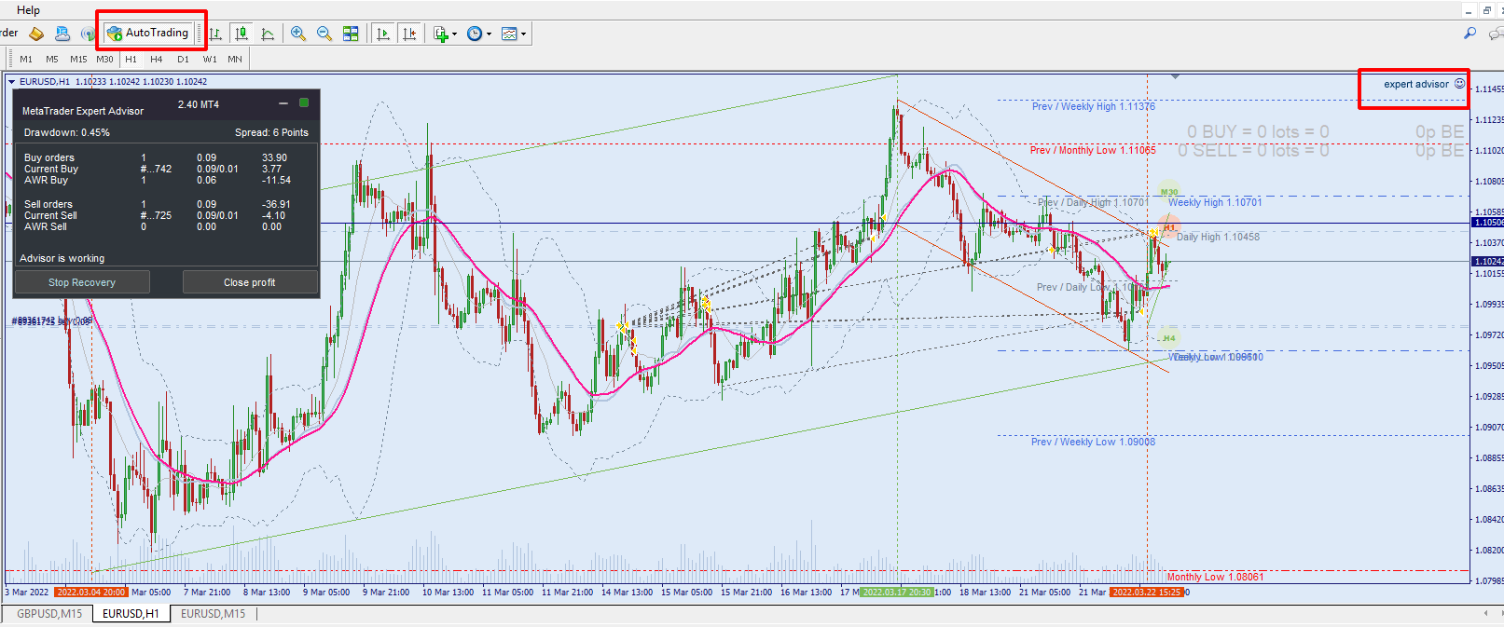
Task: Switch chart to candlesticks mode
Action: click(241, 34)
